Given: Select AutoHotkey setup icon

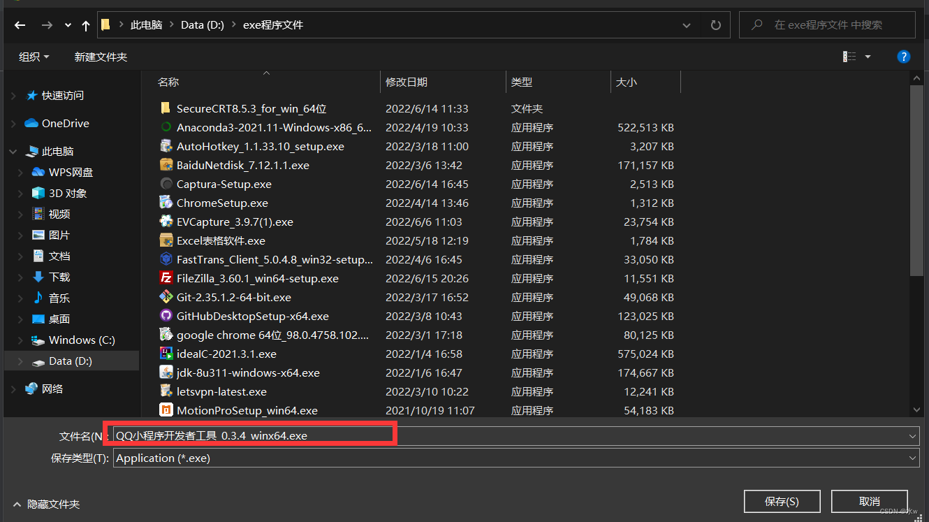Looking at the screenshot, I should pos(166,146).
